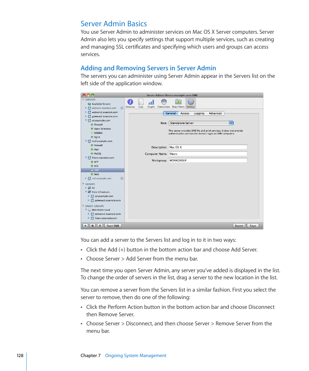Click the Workgroup field with WORKGROUP

coord(208,160)
